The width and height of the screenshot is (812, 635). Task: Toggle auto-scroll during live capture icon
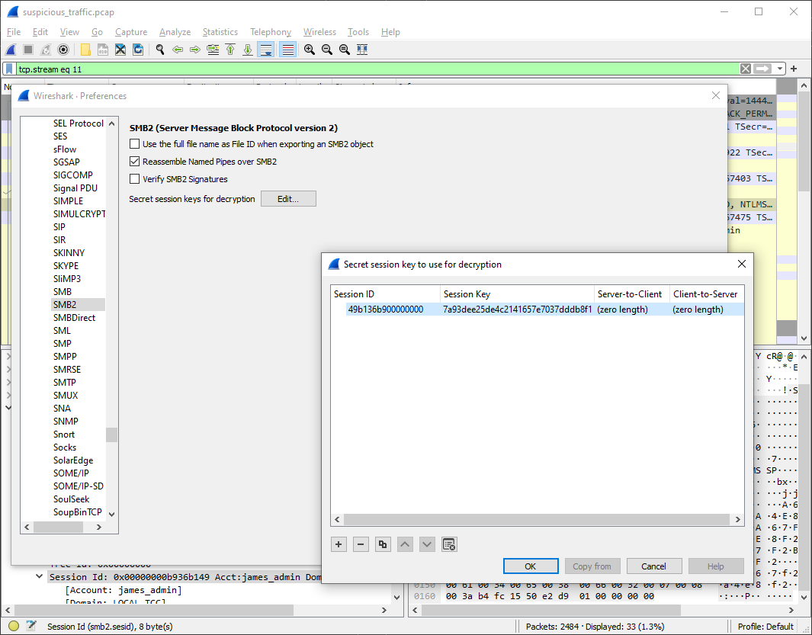pyautogui.click(x=266, y=50)
